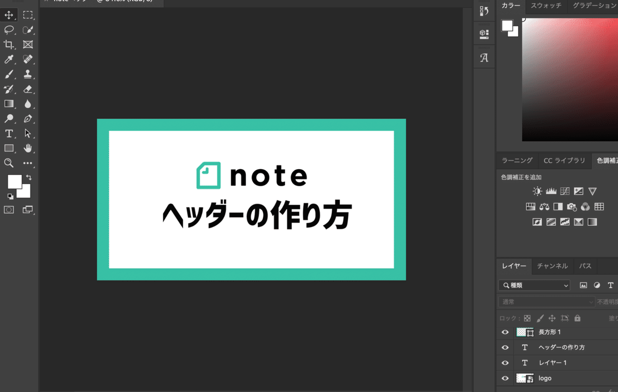This screenshot has width=618, height=392.
Task: Select the Blur droplet tool
Action: [x=28, y=104]
